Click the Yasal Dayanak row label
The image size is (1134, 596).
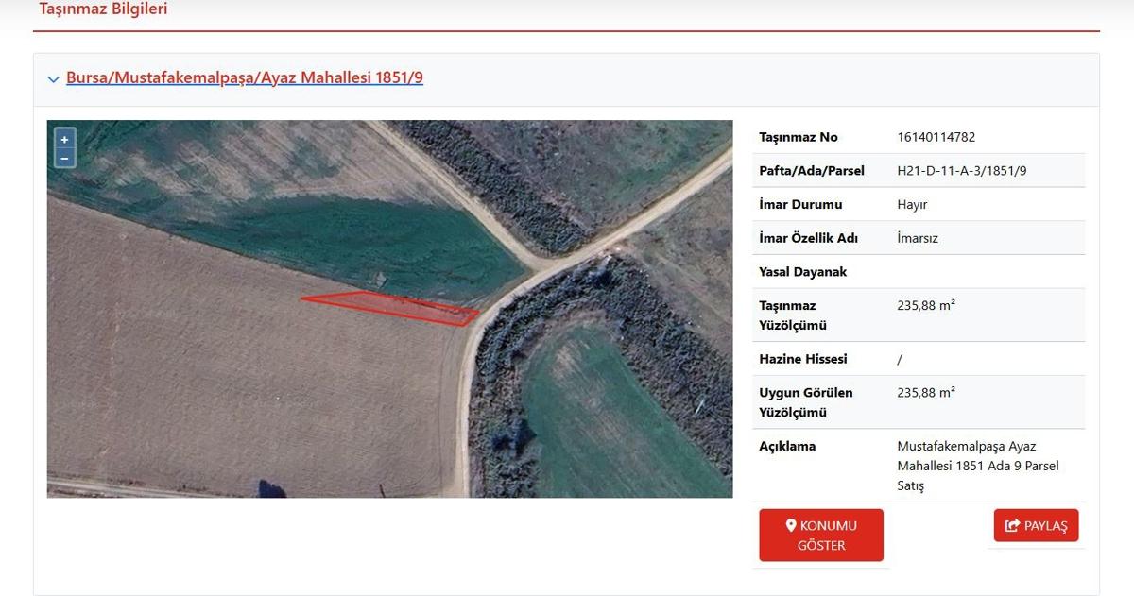pos(802,272)
